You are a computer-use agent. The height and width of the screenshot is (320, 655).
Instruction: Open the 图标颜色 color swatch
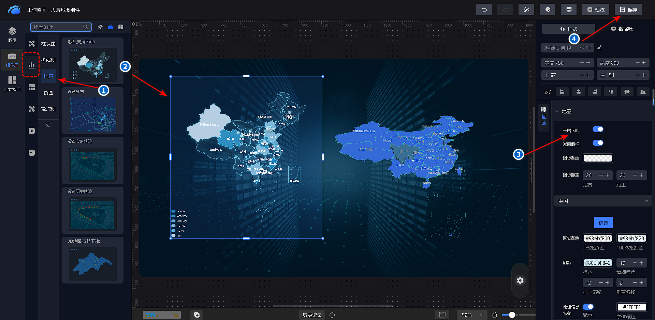point(598,158)
